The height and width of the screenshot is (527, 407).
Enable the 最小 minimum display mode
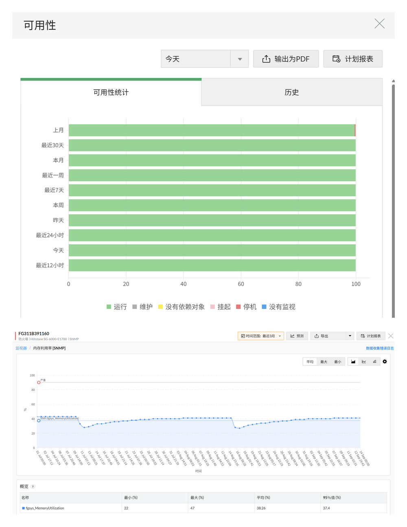point(338,361)
